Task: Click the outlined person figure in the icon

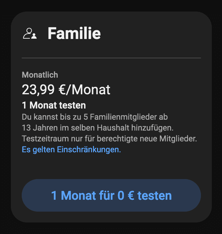Action: [28, 34]
